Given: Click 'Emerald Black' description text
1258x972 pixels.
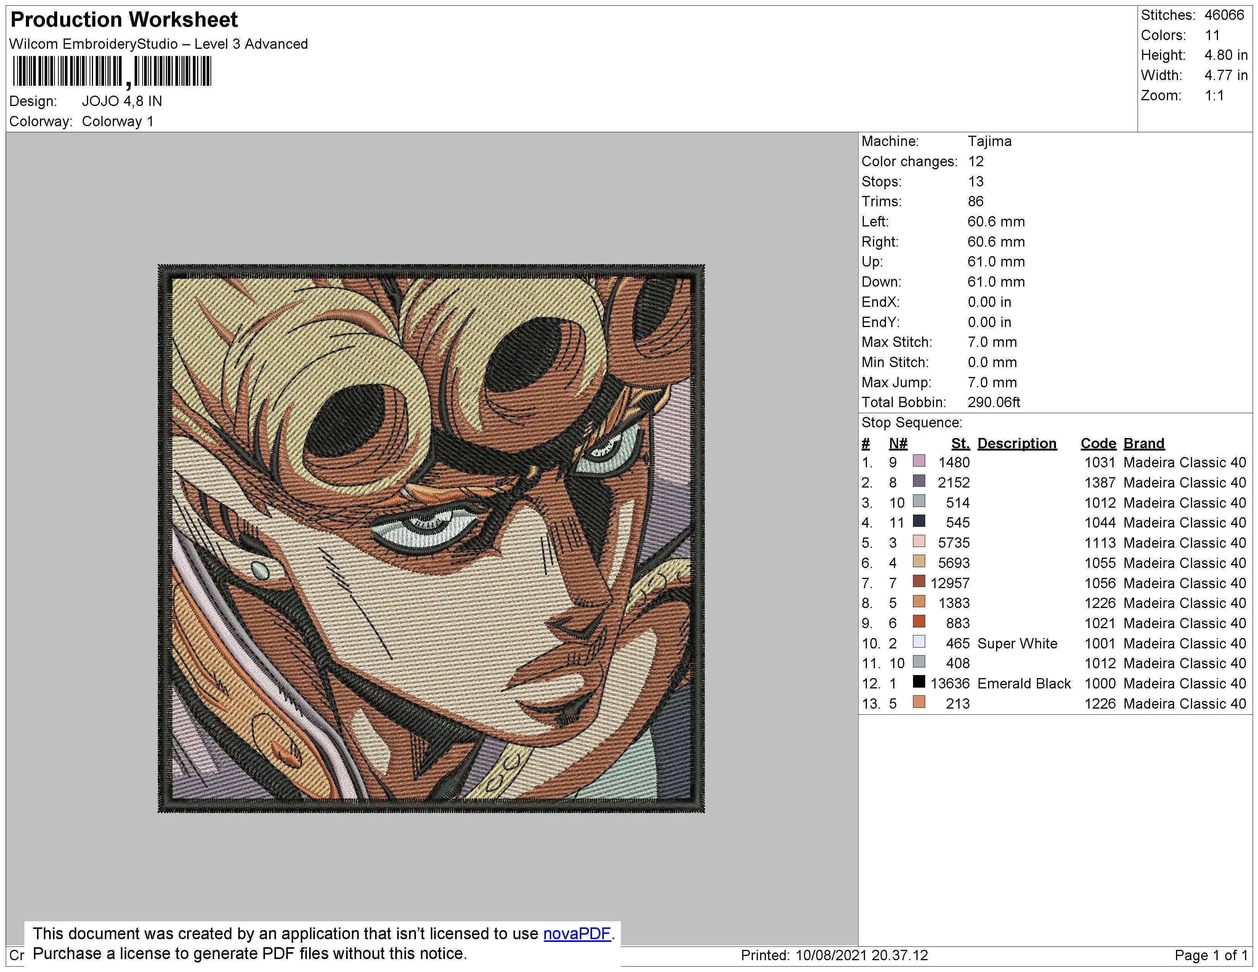Looking at the screenshot, I should [1024, 683].
